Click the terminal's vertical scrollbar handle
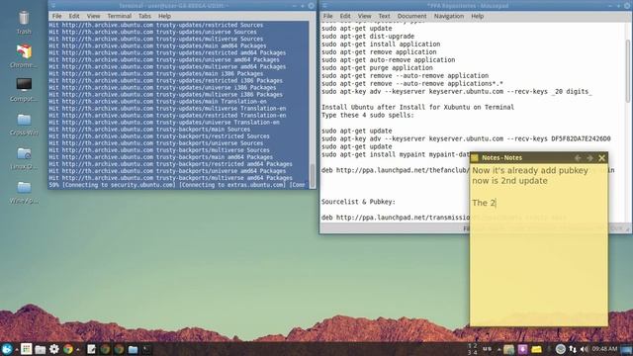The image size is (633, 356). pyautogui.click(x=313, y=175)
